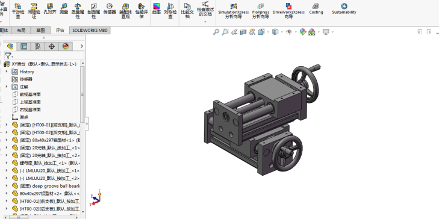Image resolution: width=439 pixels, height=219 pixels.
Task: Switch to the SOLIDWORKS MBD tab
Action: (x=90, y=30)
